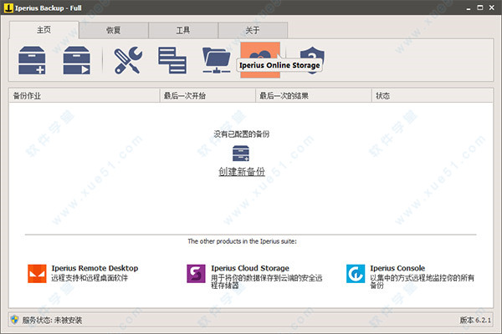This screenshot has height=334, width=502.
Task: Switch to the 主页 tab
Action: coord(44,30)
